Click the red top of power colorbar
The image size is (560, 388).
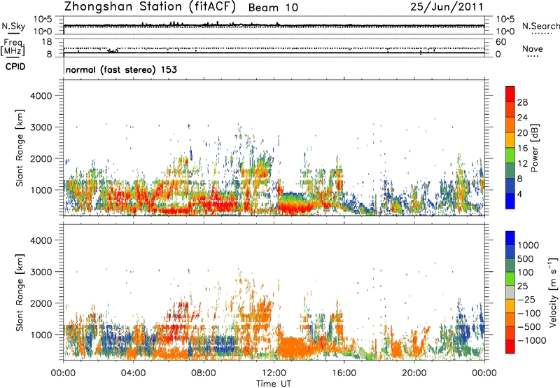point(510,94)
